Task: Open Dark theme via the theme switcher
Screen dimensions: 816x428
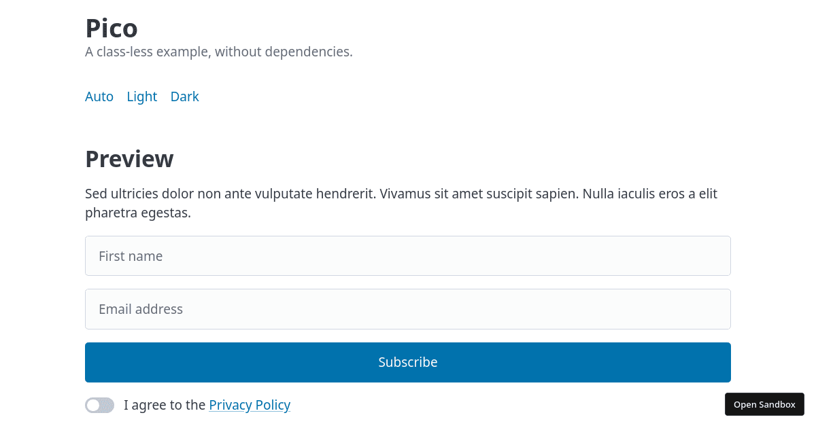Action: tap(184, 96)
